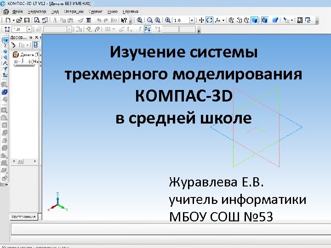Open the Orientation dropdown arrow

223,21
